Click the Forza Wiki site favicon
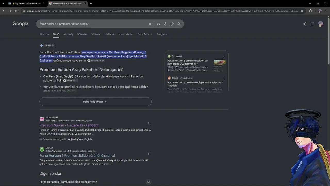 coord(42,119)
